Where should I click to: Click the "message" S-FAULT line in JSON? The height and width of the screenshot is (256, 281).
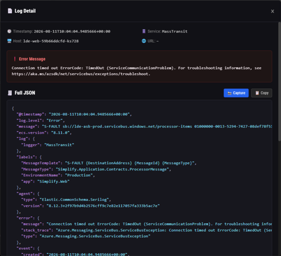(144, 127)
